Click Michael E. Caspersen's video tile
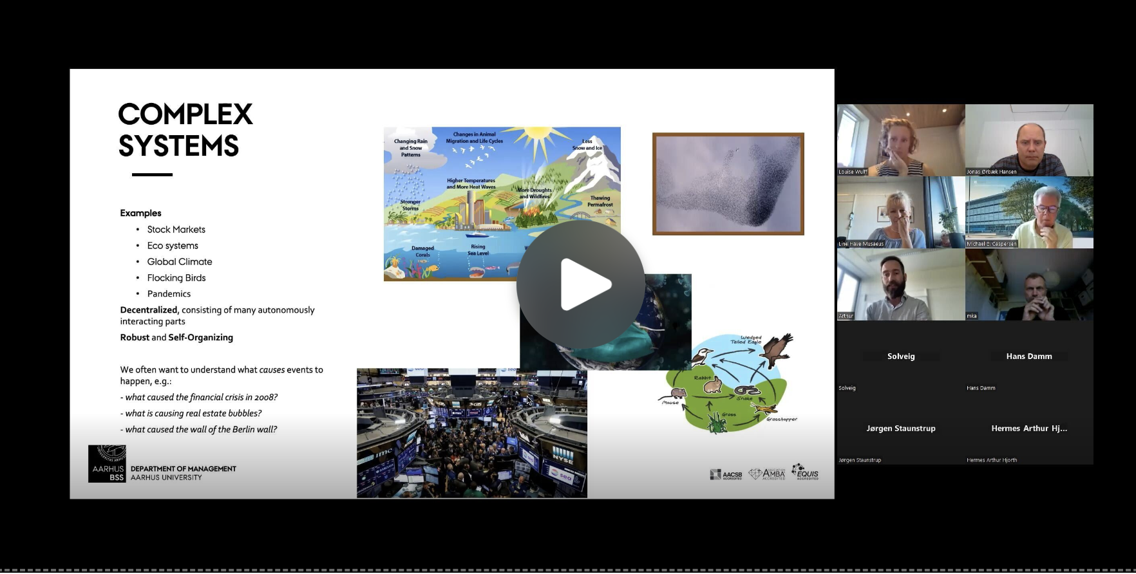 [1029, 212]
